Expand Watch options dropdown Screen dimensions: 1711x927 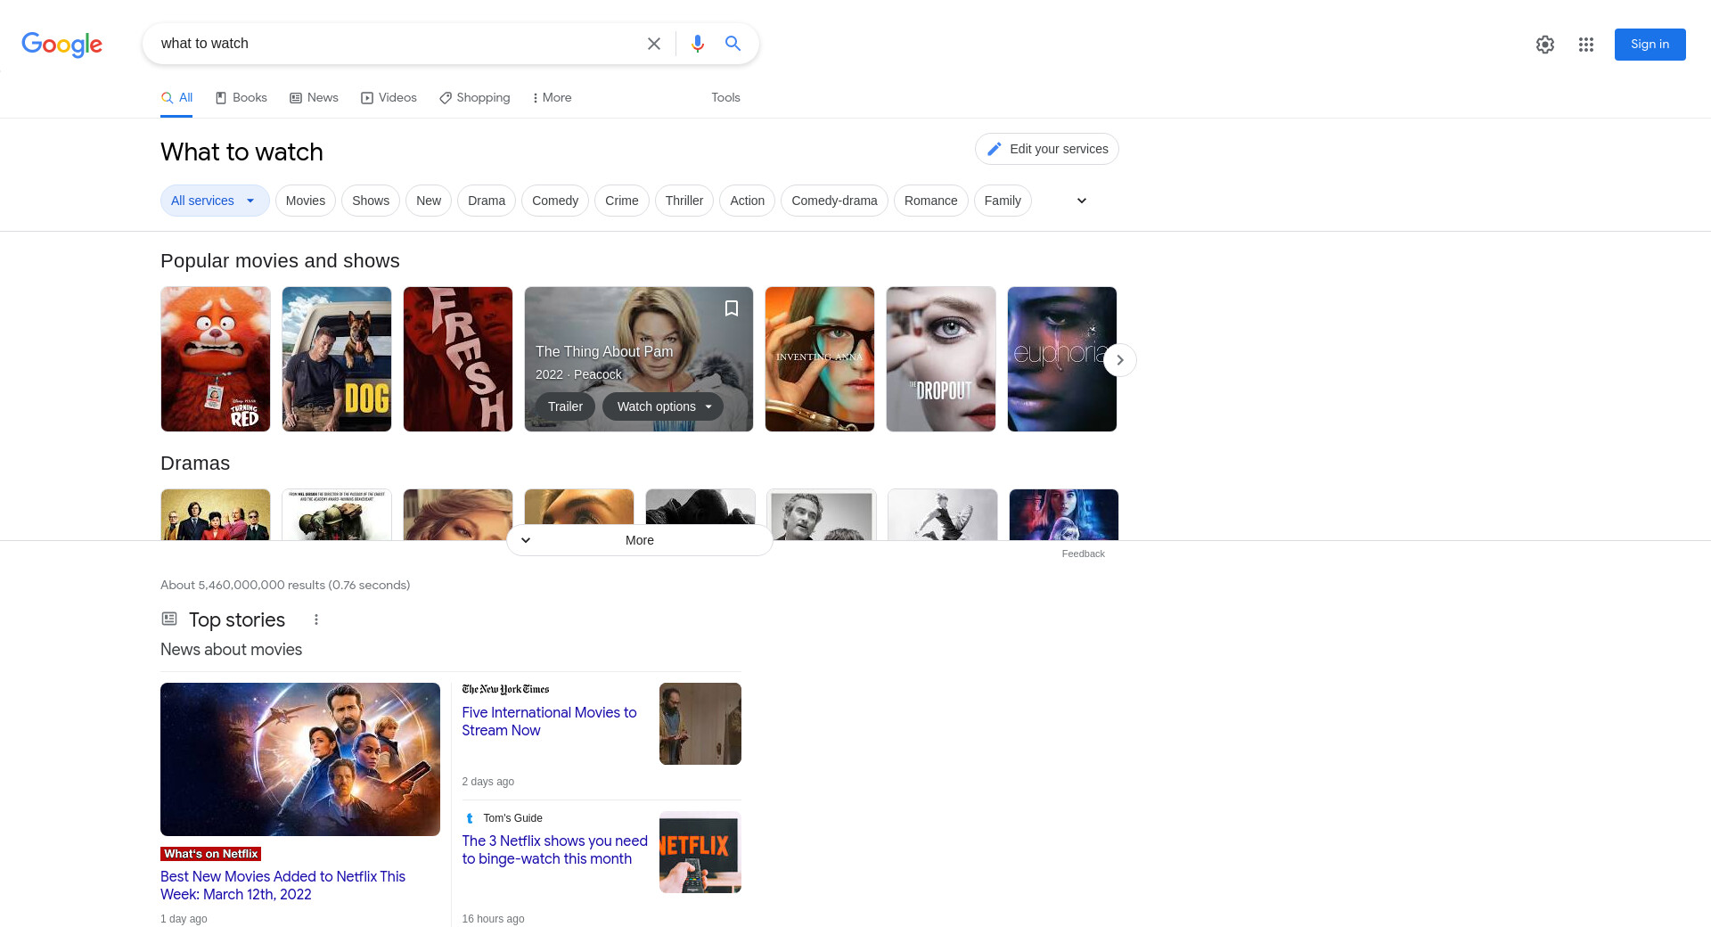(x=663, y=406)
